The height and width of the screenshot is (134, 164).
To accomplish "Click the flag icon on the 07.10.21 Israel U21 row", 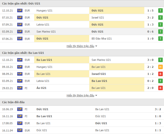I will click(20, 18).
